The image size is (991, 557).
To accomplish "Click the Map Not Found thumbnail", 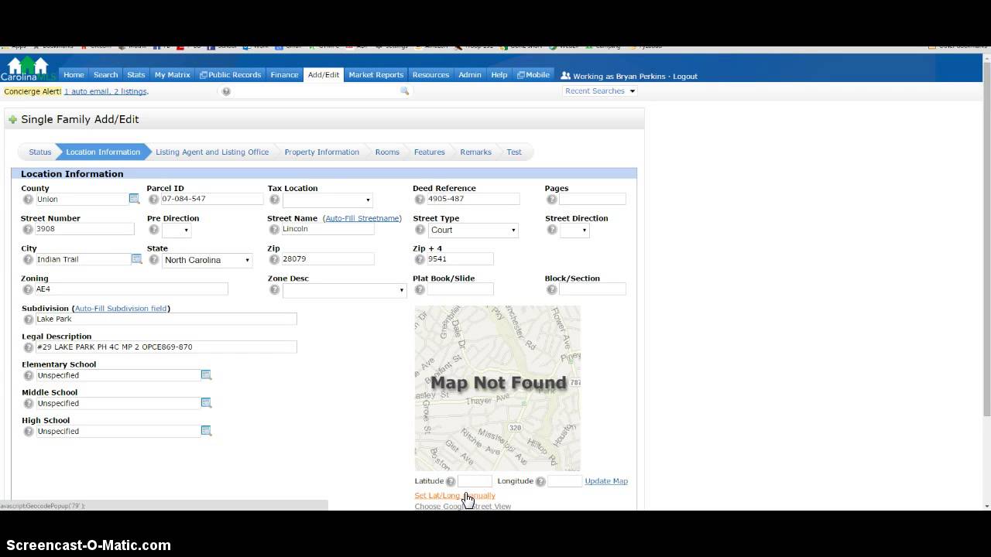I will tap(498, 388).
